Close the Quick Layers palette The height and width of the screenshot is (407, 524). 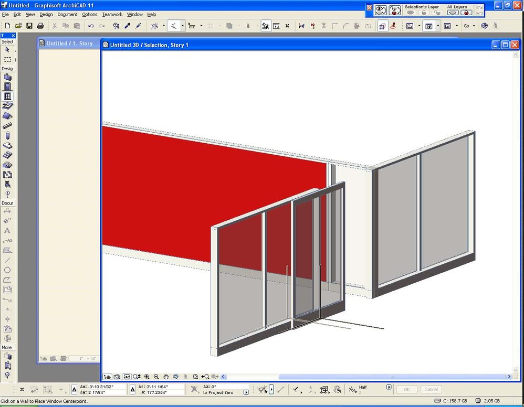pyautogui.click(x=369, y=7)
